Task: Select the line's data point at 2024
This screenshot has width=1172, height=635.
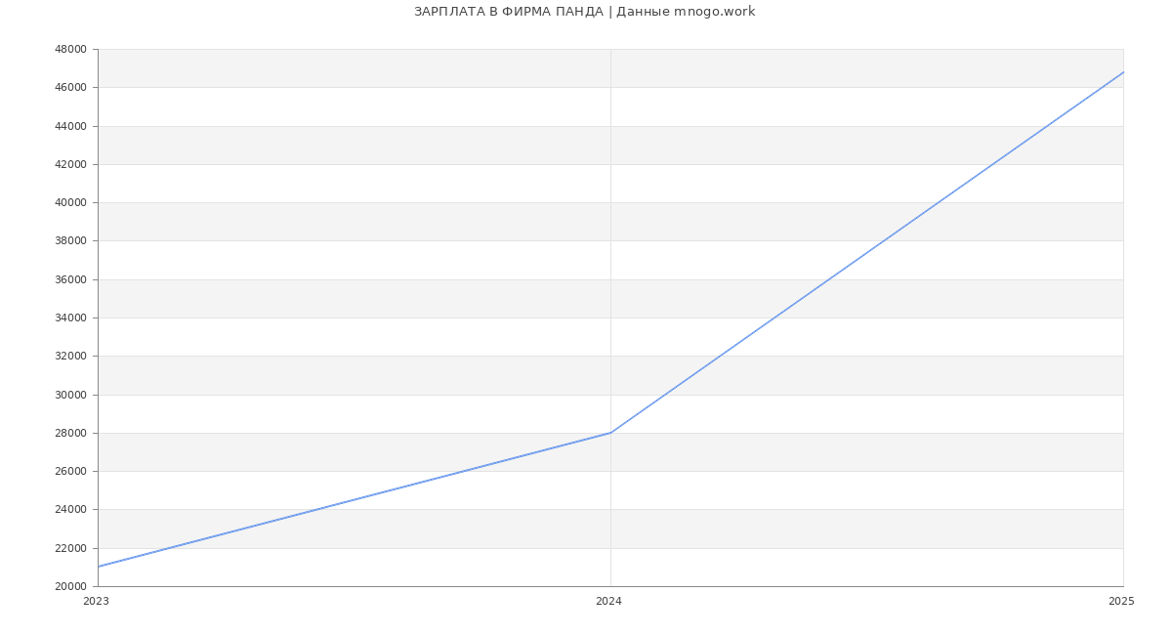Action: point(610,433)
